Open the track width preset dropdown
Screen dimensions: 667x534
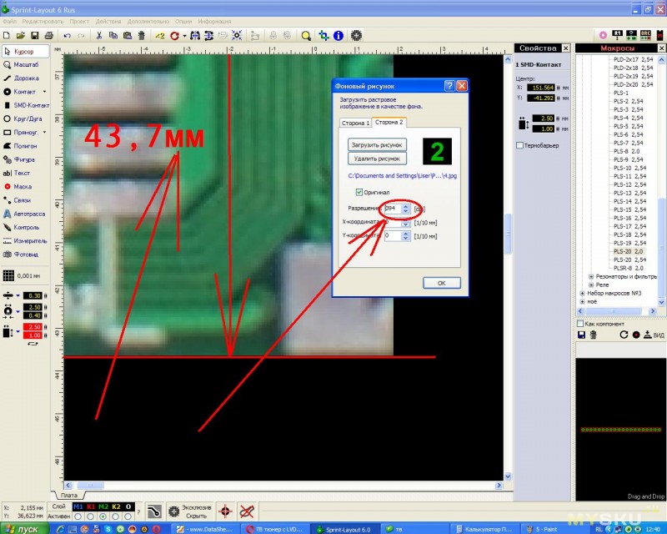click(x=18, y=295)
